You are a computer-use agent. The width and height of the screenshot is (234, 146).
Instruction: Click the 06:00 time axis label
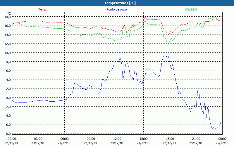(x=64, y=139)
